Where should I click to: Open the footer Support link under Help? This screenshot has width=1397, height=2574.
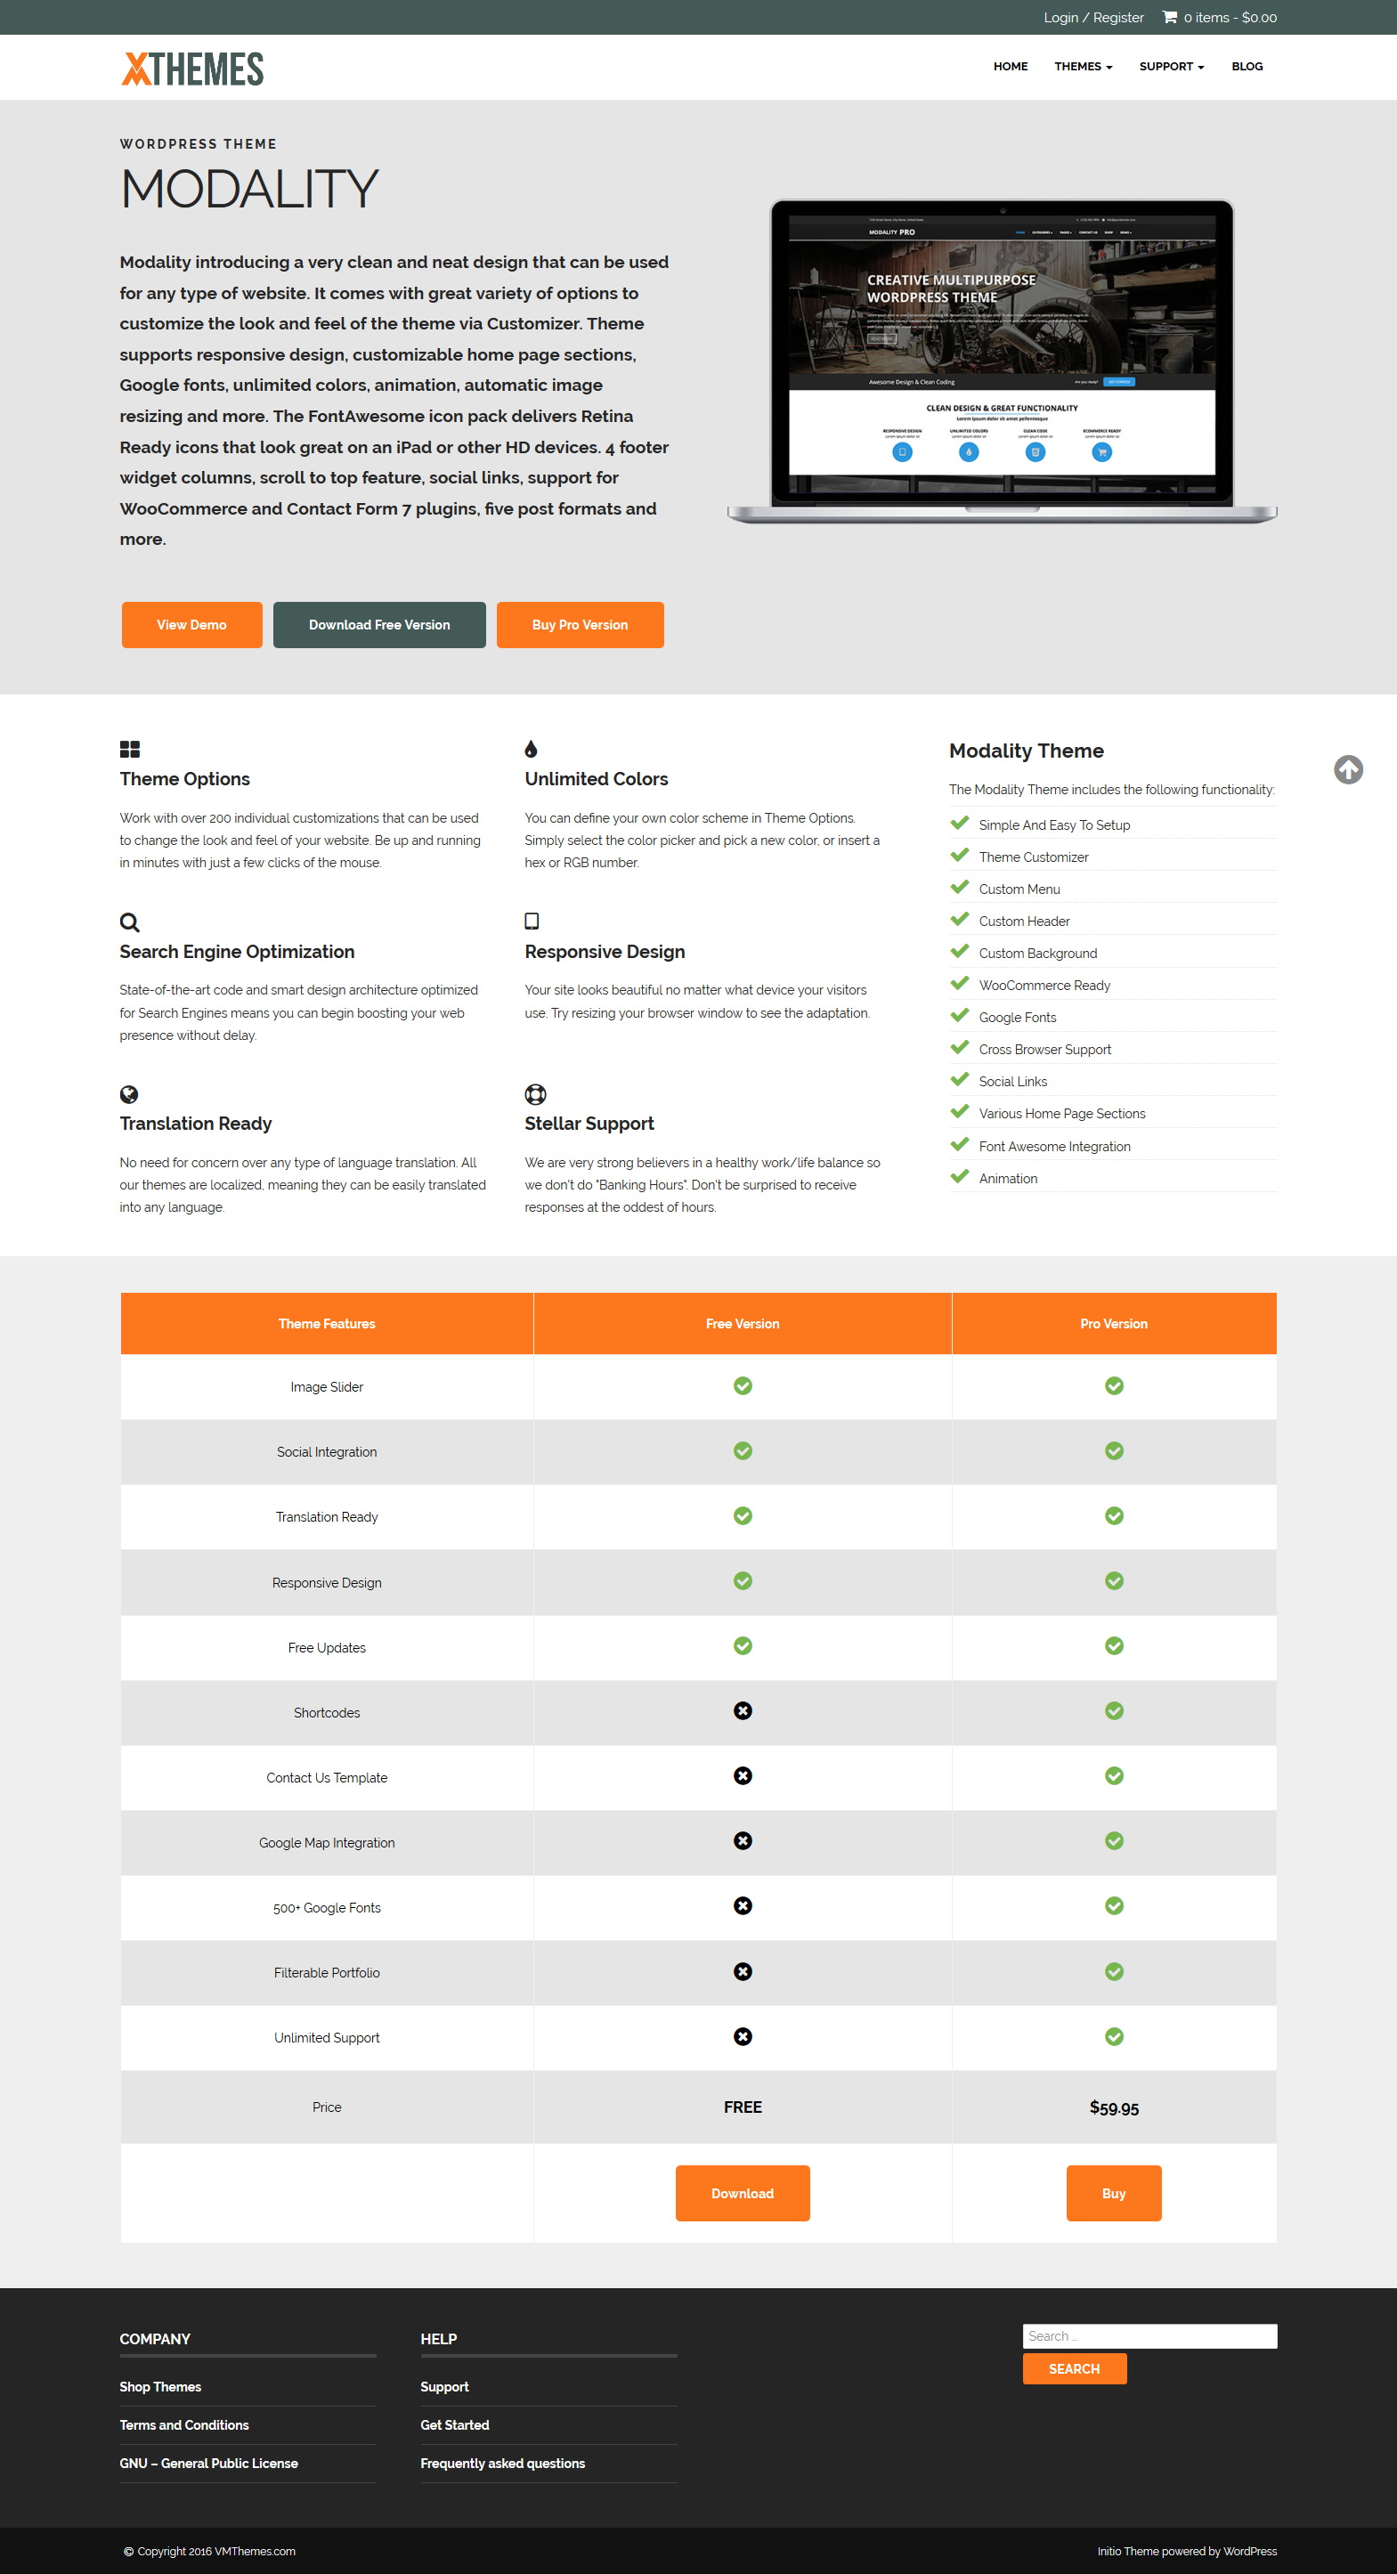pos(444,2386)
